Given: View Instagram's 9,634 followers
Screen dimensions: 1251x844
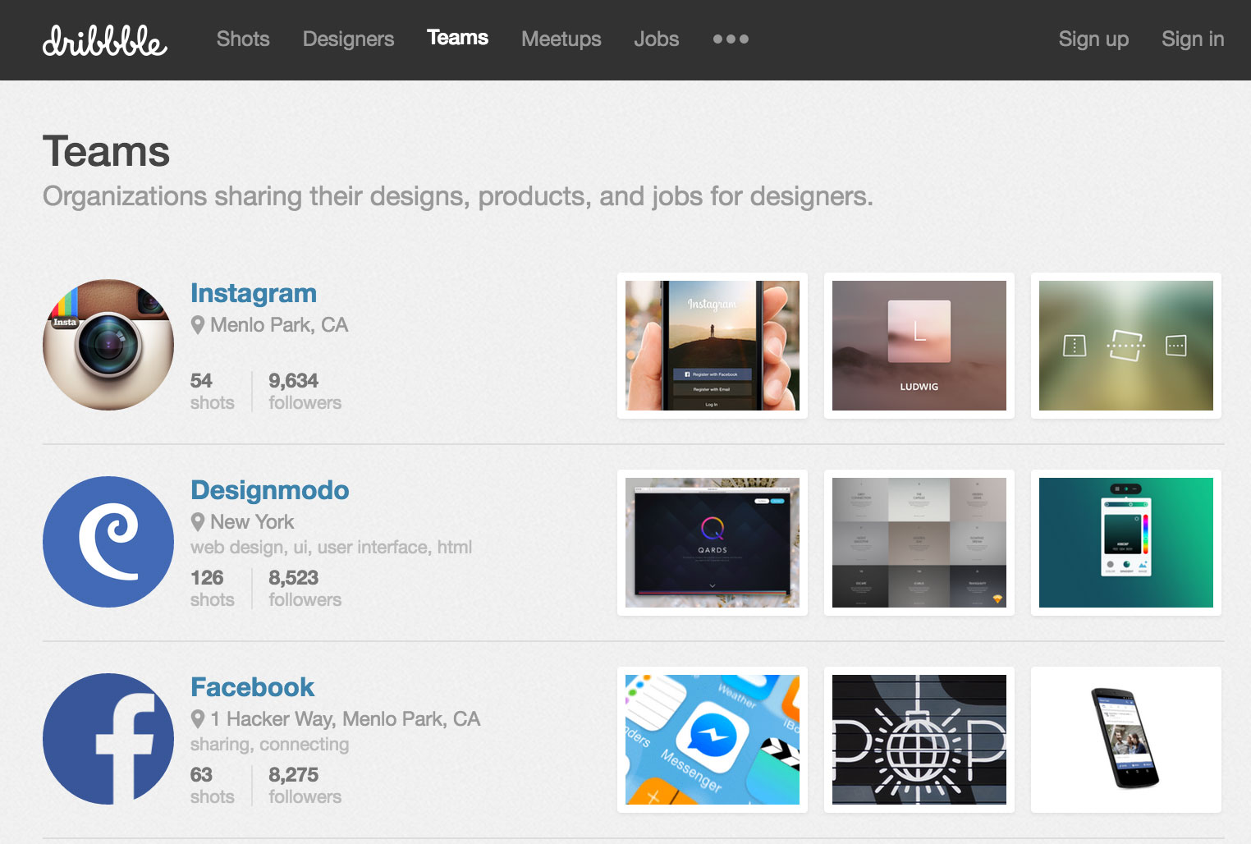Looking at the screenshot, I should [305, 391].
